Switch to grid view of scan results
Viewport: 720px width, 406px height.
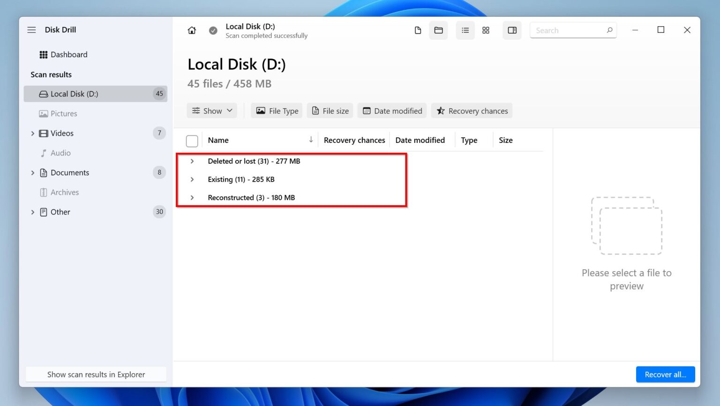tap(486, 30)
